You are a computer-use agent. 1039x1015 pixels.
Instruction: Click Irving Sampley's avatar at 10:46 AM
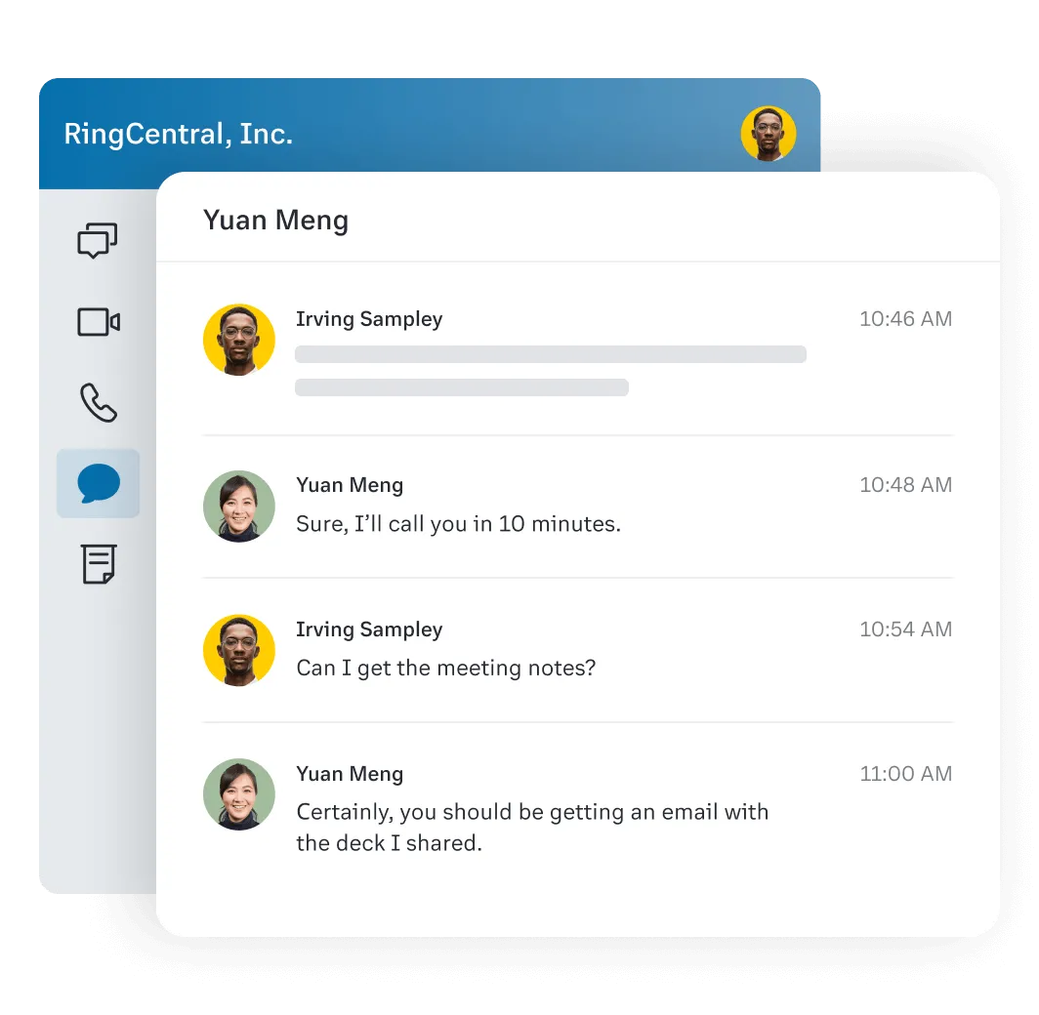point(238,340)
